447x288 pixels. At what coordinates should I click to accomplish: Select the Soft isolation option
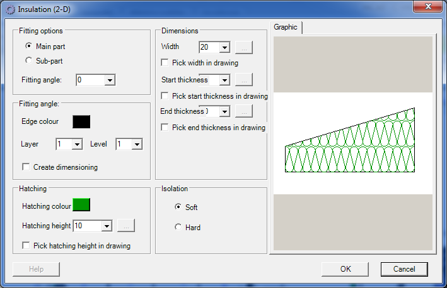(178, 207)
